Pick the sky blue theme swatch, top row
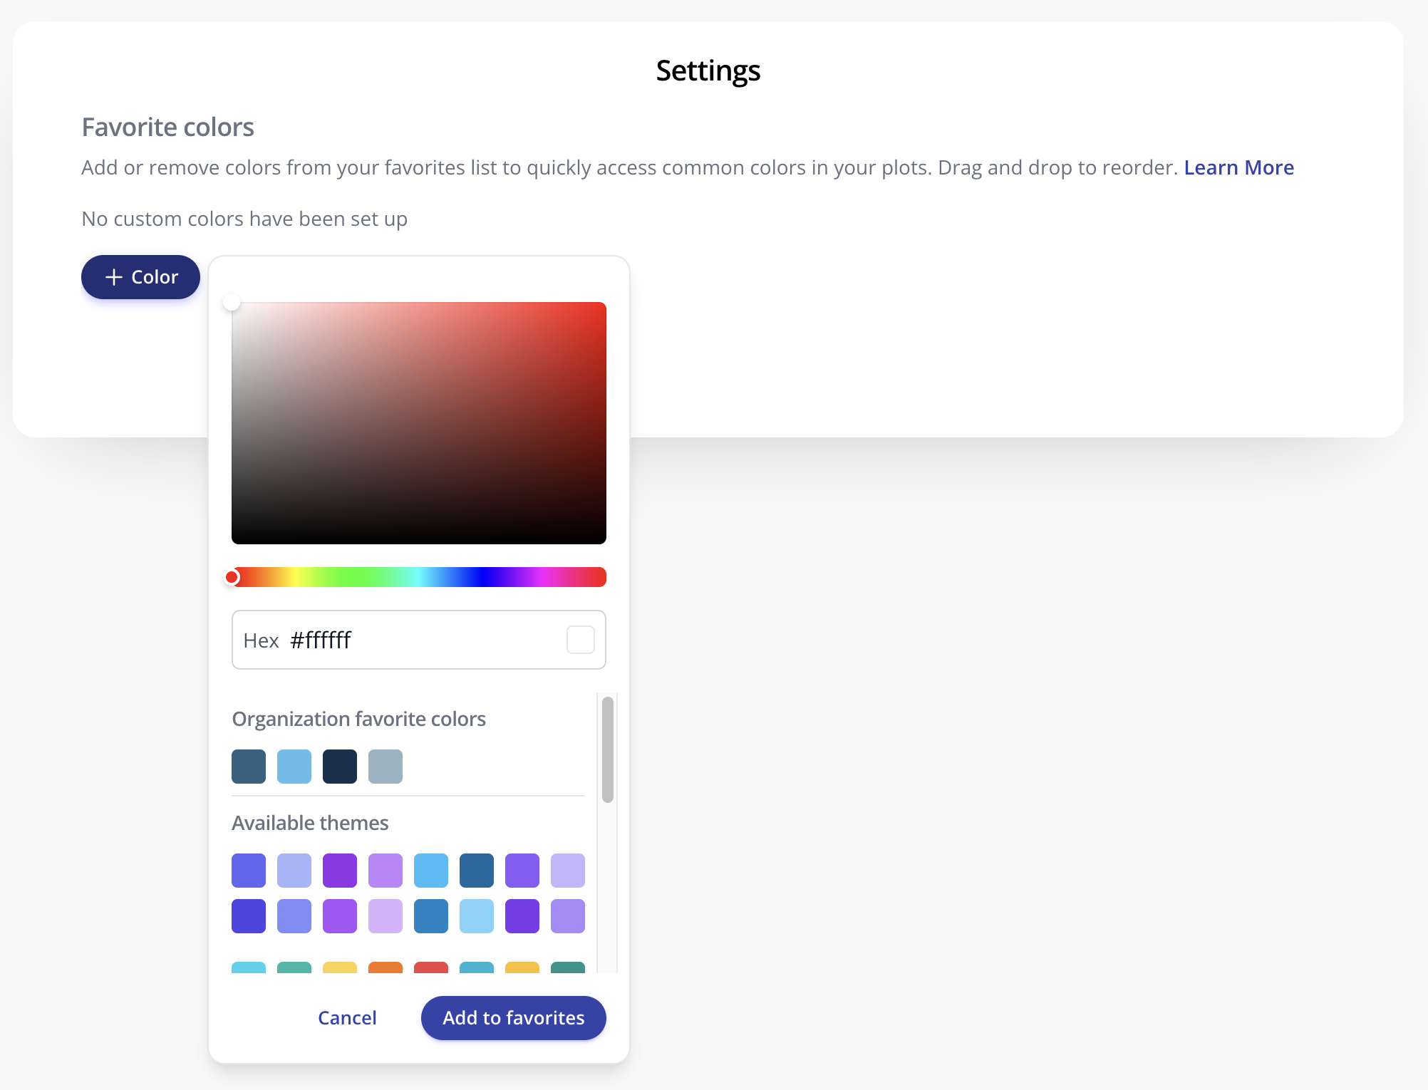Viewport: 1428px width, 1090px height. coord(431,871)
